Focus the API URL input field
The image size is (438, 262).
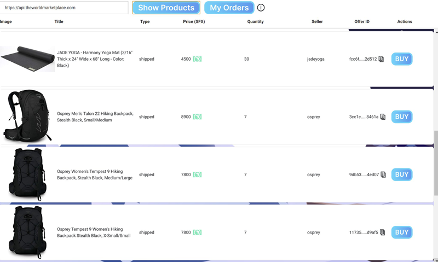(64, 8)
